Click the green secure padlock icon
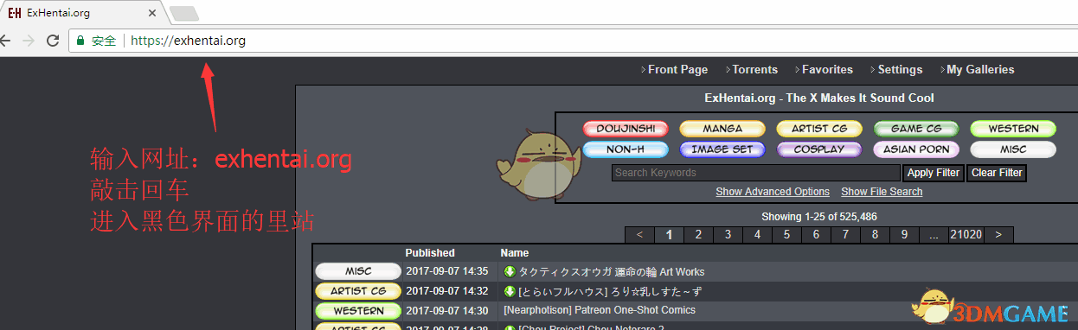This screenshot has width=1078, height=330. coord(80,41)
